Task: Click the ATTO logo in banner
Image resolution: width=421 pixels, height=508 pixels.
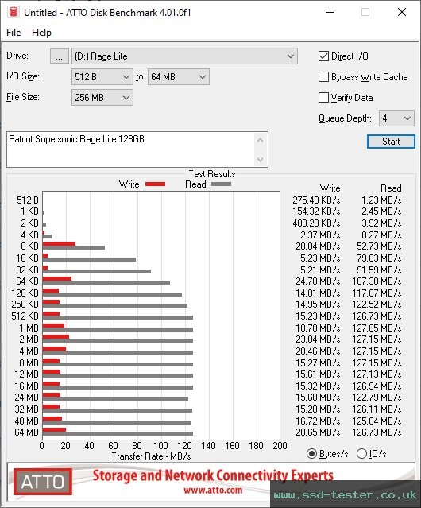Action: point(43,482)
